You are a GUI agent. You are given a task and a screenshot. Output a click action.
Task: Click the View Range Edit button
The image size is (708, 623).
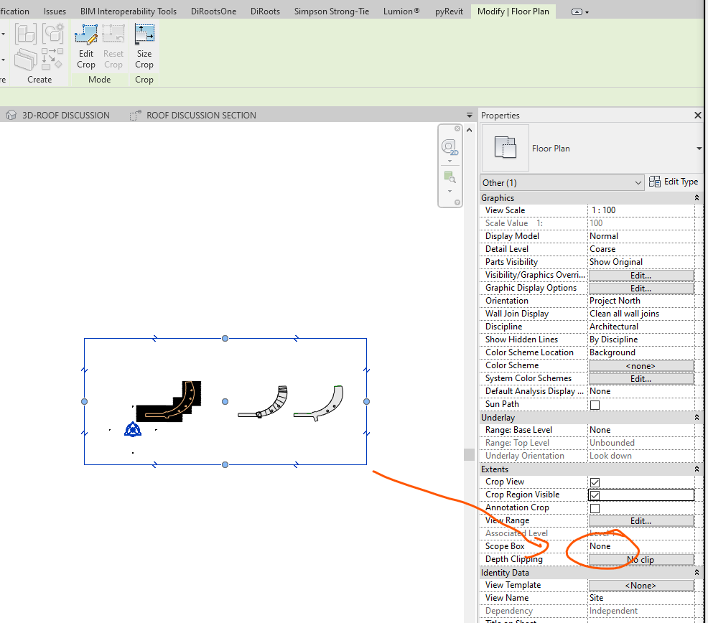(x=641, y=520)
